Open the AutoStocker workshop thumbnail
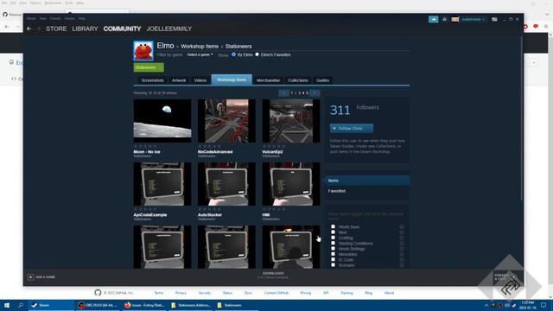Image resolution: width=553 pixels, height=311 pixels. (x=226, y=184)
